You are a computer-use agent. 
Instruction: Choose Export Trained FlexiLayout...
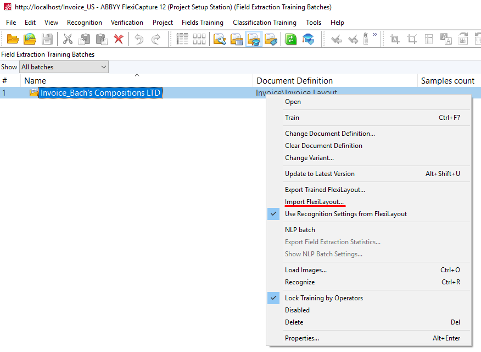(x=368, y=190)
